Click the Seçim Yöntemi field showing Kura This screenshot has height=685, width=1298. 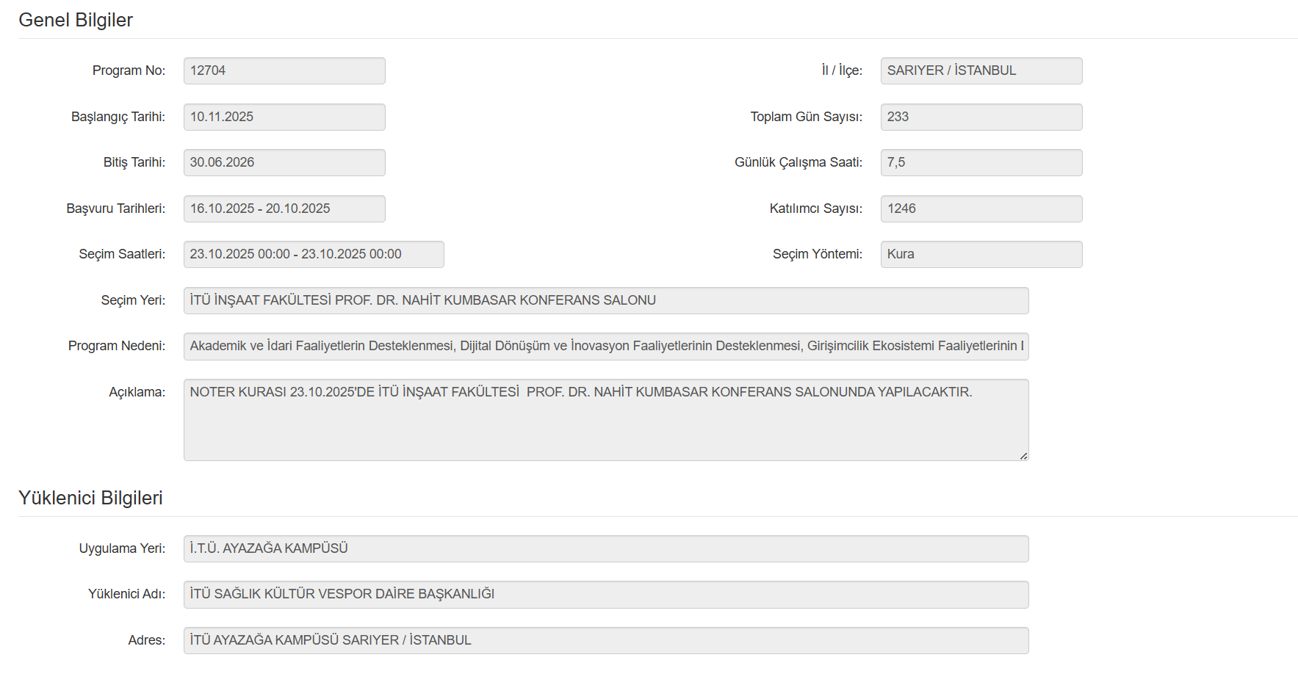(x=981, y=254)
